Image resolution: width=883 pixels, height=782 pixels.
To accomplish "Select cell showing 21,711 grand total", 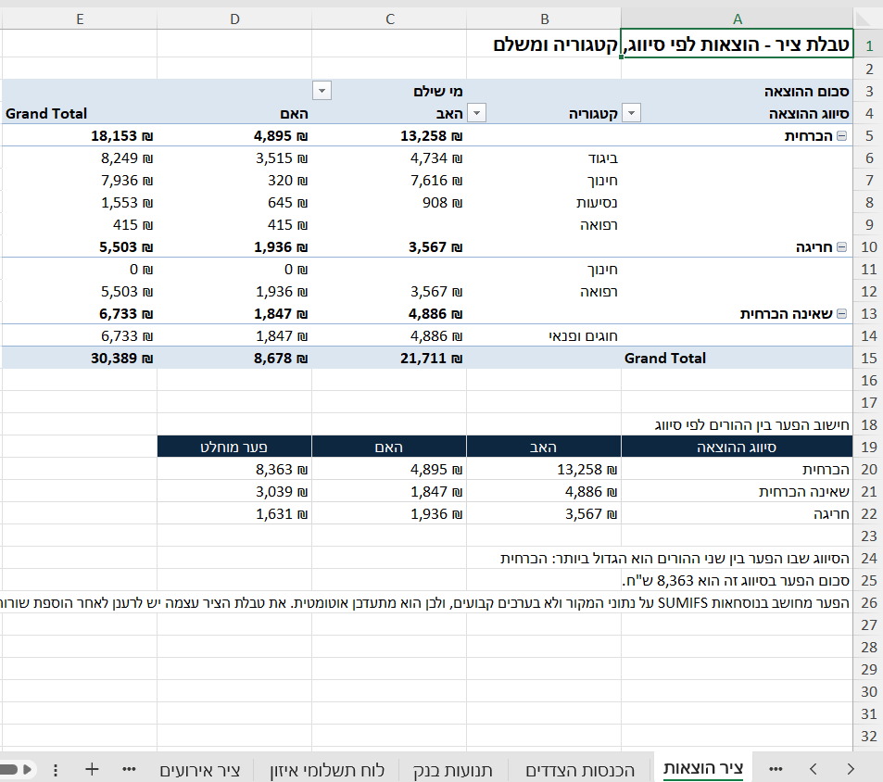I will tap(390, 358).
